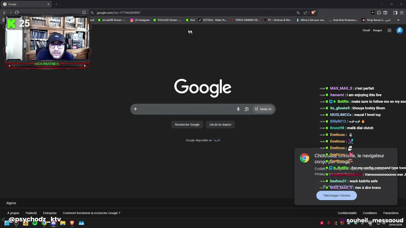This screenshot has height=228, width=406.
Task: Open Brave browser from the taskbar
Action: [72, 223]
